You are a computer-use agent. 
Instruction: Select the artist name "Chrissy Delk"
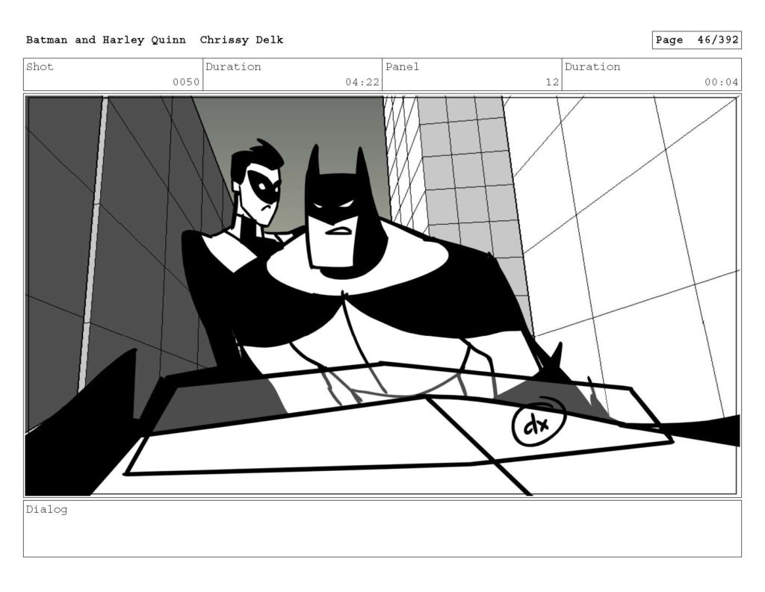[241, 40]
